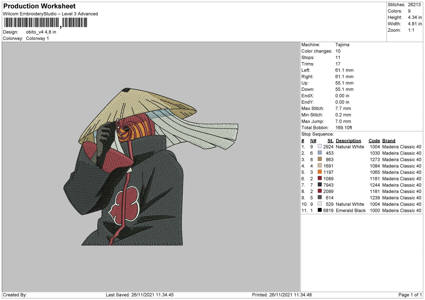Click the EndX value 0.00 in
This screenshot has height=300, width=425.
[x=342, y=96]
